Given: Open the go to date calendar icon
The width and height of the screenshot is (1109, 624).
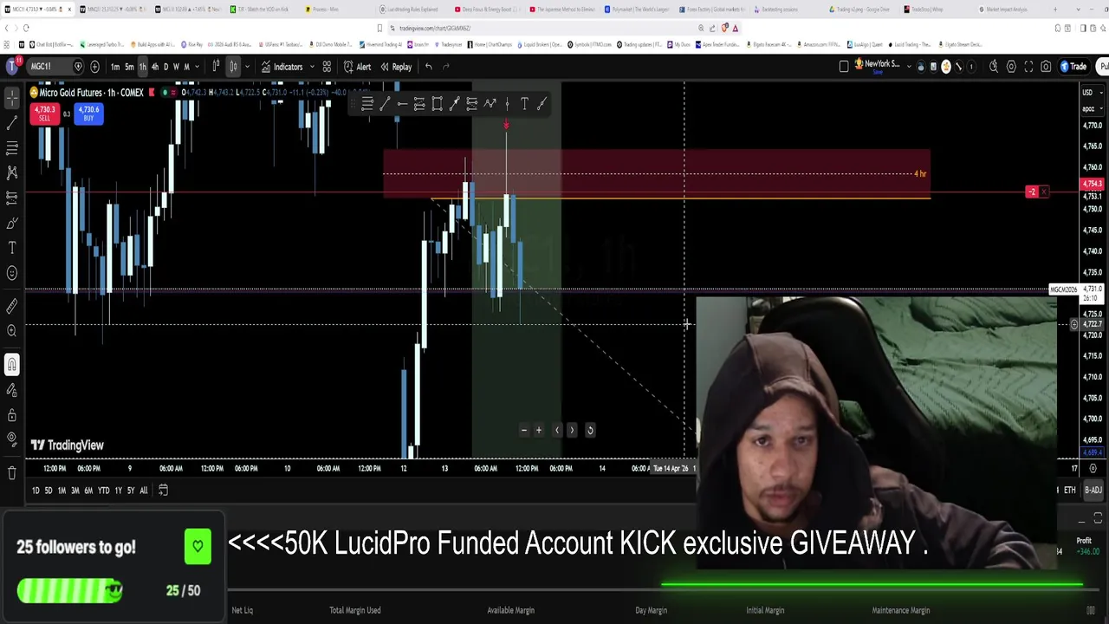Looking at the screenshot, I should [163, 491].
